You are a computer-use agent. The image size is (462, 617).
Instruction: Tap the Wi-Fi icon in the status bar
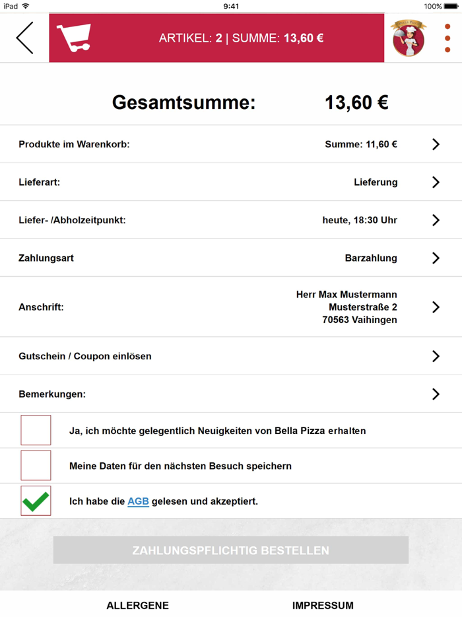tap(26, 6)
